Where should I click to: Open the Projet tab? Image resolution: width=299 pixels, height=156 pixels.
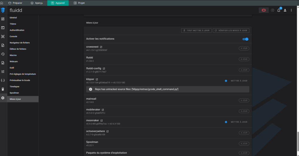click(x=79, y=3)
